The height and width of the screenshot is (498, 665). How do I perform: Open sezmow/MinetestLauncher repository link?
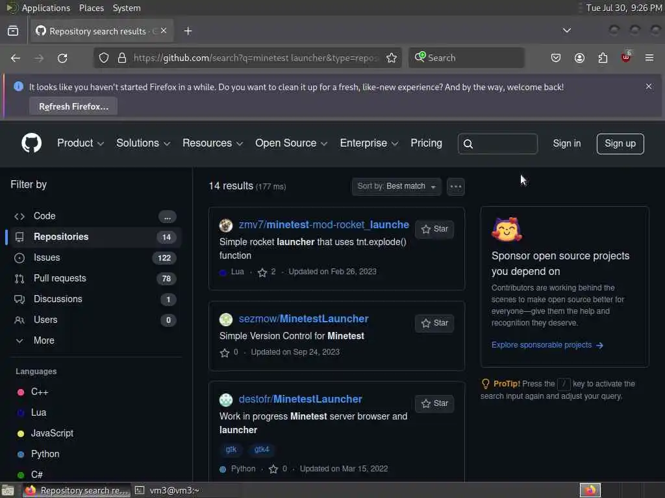pos(303,319)
